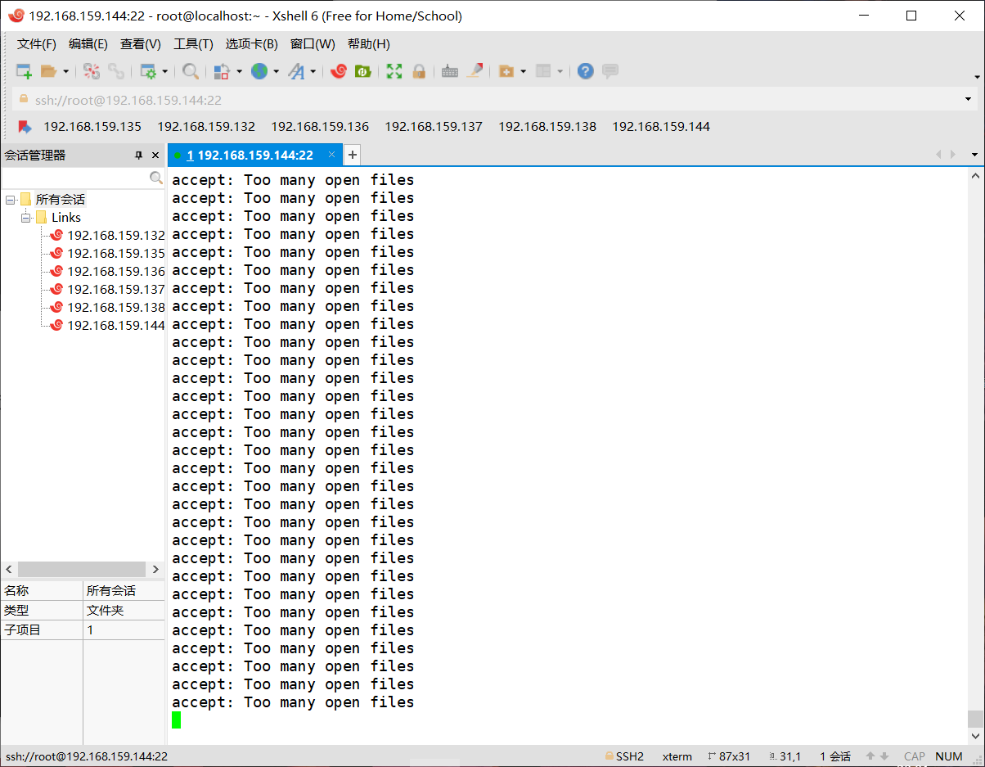Pin the 会话管理器 panel
985x767 pixels.
(x=138, y=156)
